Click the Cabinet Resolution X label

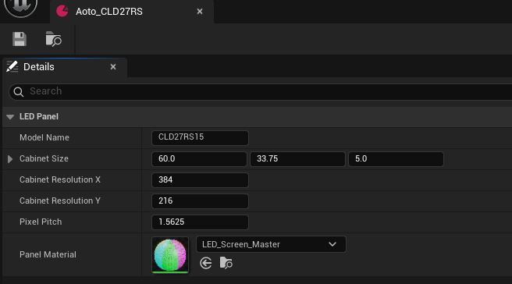pyautogui.click(x=60, y=180)
